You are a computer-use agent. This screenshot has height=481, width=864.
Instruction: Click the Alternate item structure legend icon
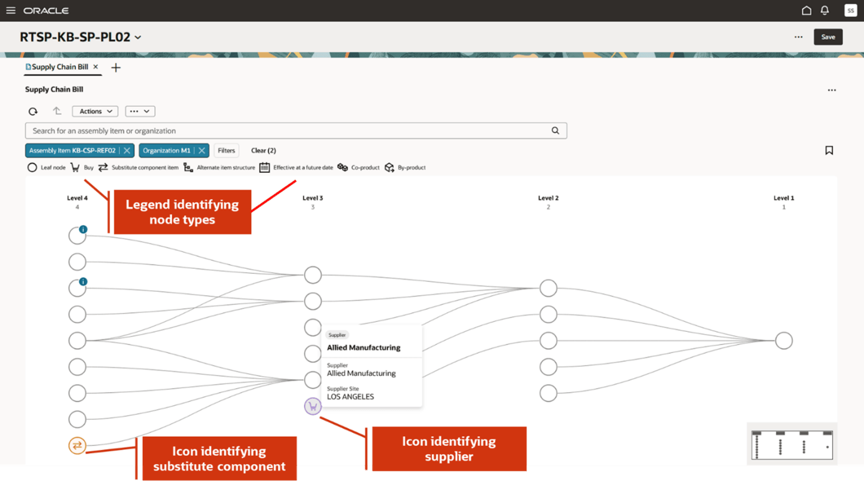tap(188, 167)
